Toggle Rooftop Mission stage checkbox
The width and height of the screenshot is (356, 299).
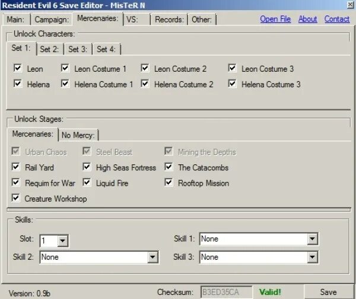[x=169, y=182]
